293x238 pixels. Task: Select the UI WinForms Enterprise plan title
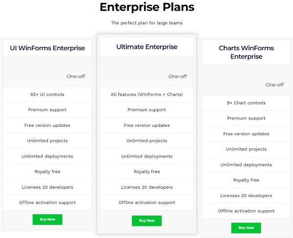coord(47,48)
